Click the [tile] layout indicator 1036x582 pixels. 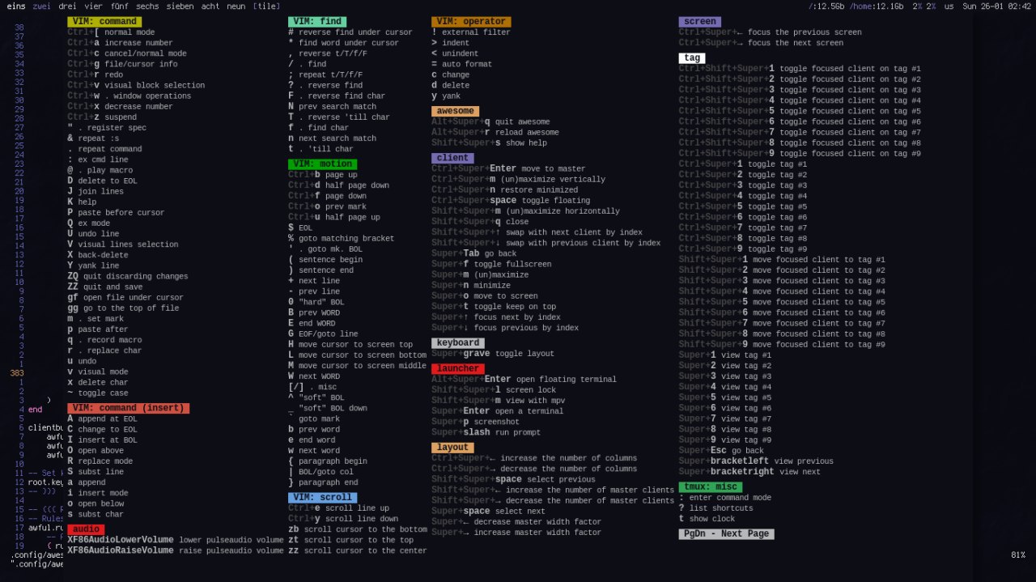[266, 6]
